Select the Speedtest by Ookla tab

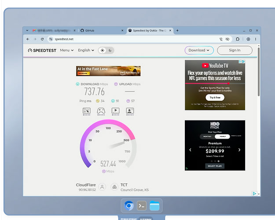pyautogui.click(x=150, y=30)
